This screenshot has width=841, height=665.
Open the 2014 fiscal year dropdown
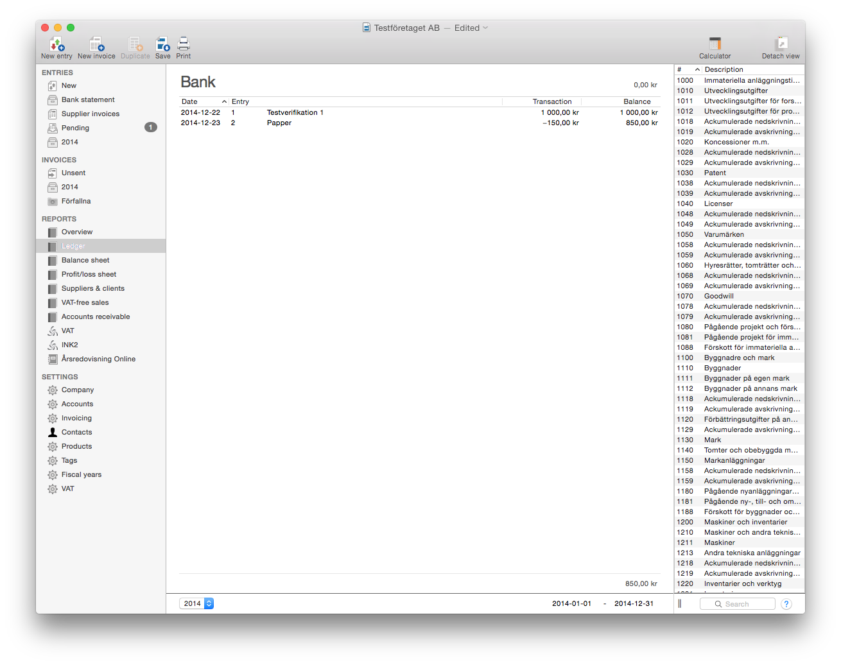point(196,603)
